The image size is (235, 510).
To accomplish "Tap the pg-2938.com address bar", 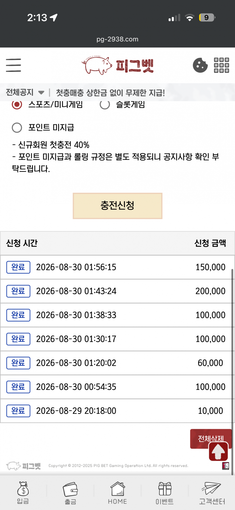I will [x=117, y=39].
